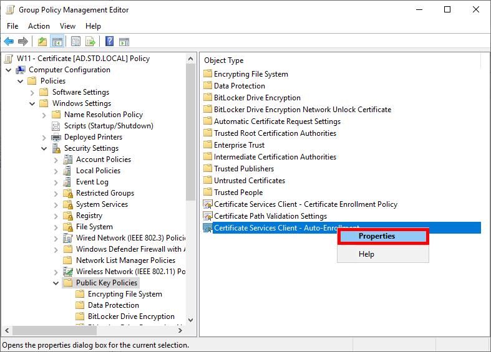Select Help in the context menu

click(x=366, y=254)
